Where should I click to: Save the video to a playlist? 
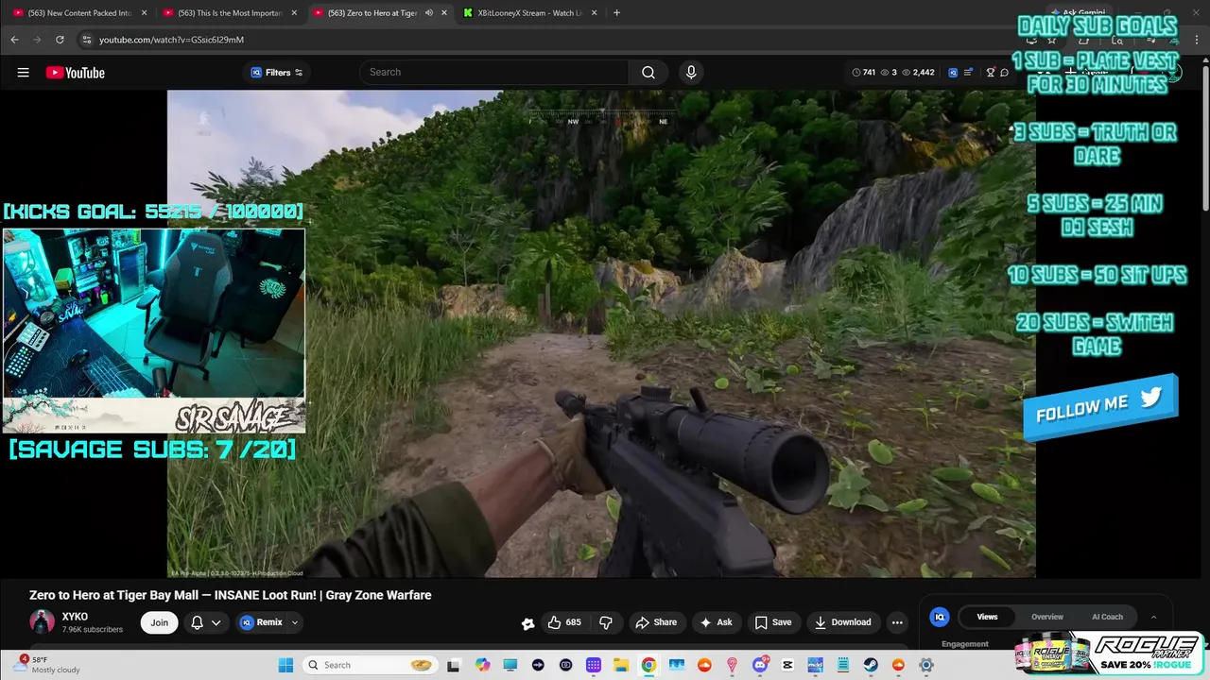click(773, 622)
